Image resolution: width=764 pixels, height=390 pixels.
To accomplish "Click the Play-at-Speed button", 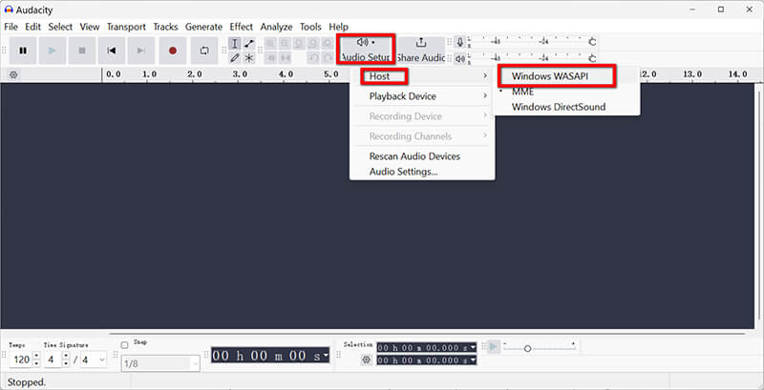I will (x=494, y=346).
